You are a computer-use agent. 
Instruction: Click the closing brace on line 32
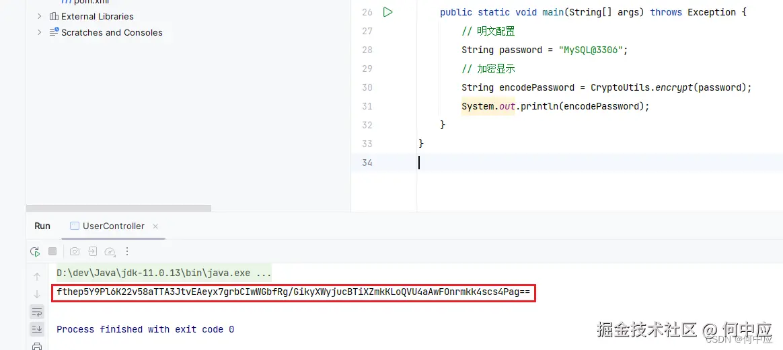click(443, 125)
